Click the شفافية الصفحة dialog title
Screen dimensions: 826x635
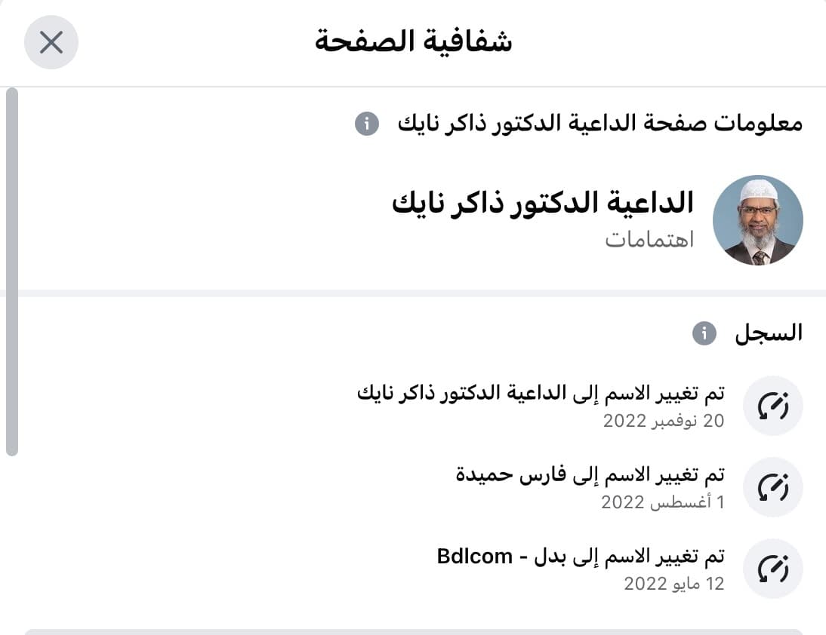(x=413, y=42)
